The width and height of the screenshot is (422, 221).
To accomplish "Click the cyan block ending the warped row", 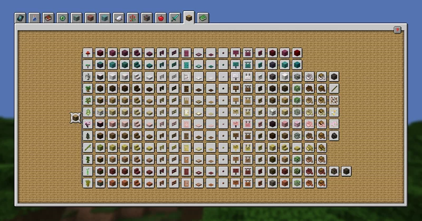I will pos(297,65).
